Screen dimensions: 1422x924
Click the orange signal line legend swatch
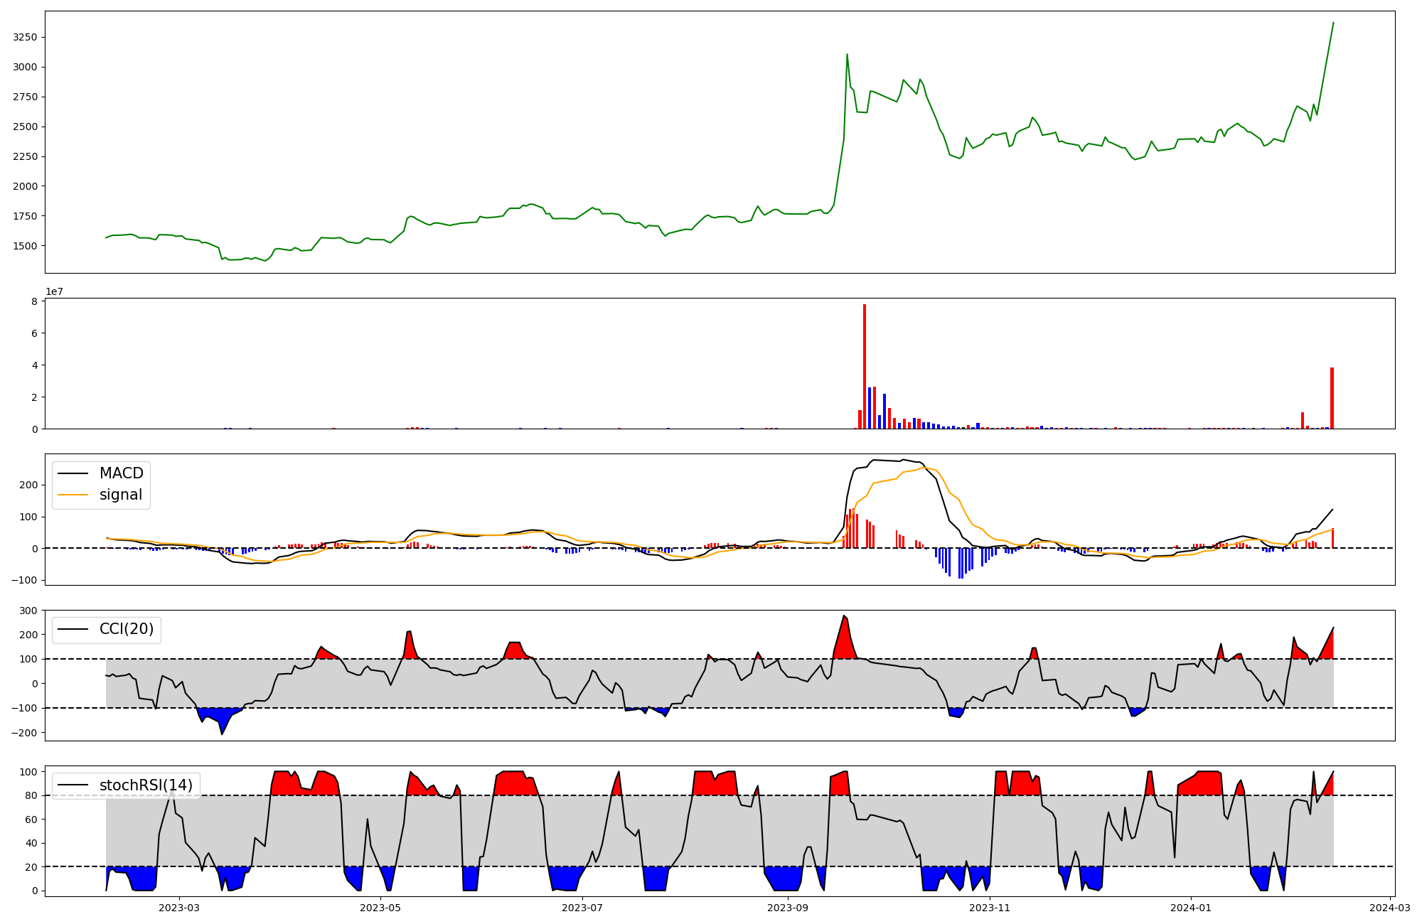[73, 495]
